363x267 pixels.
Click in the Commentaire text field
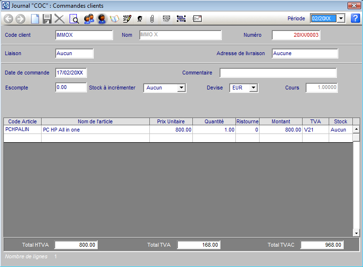click(x=278, y=73)
